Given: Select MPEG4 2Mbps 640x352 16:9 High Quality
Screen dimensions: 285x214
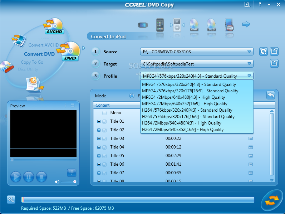Looking at the screenshot, I should [197, 104].
